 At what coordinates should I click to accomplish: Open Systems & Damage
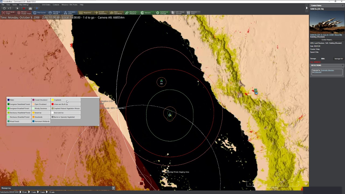pyautogui.click(x=162, y=13)
